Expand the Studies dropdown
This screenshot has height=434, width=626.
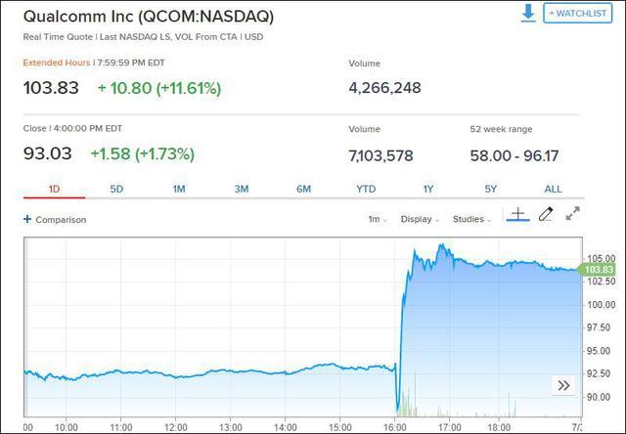click(471, 220)
